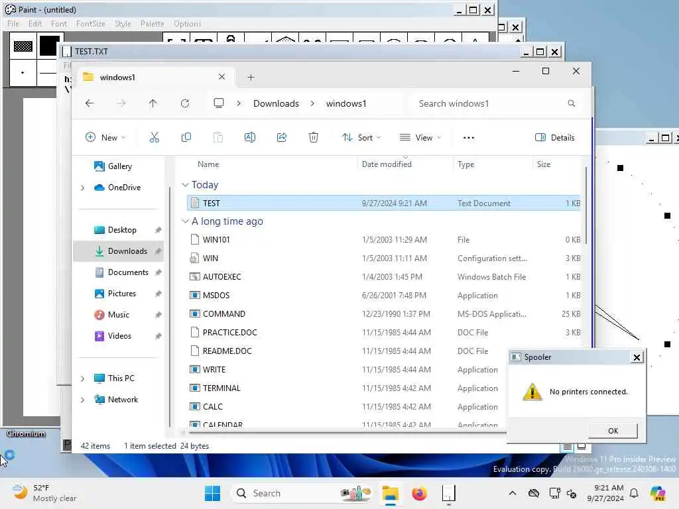The height and width of the screenshot is (509, 679).
Task: Click the Cut scissors icon in Explorer toolbar
Action: coord(154,138)
